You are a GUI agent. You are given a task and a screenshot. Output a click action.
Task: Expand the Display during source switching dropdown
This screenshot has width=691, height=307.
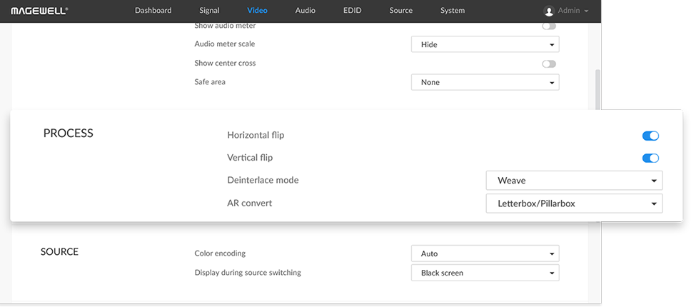click(x=485, y=273)
